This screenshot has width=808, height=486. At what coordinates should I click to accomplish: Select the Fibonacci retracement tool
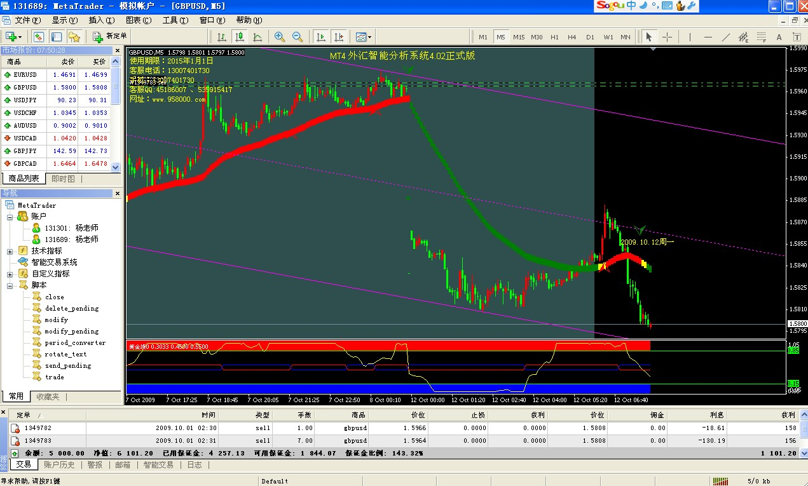tap(762, 37)
